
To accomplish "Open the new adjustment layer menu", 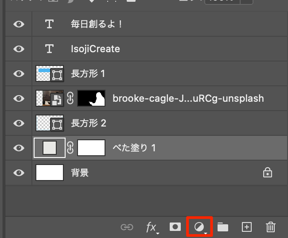I will point(200,227).
